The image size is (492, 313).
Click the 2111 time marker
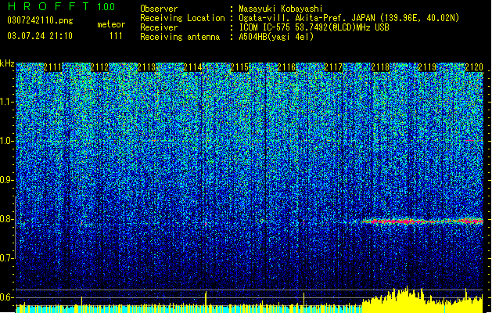tap(52, 67)
